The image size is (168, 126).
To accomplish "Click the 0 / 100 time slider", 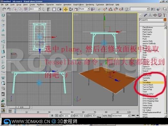I will 19,107.
